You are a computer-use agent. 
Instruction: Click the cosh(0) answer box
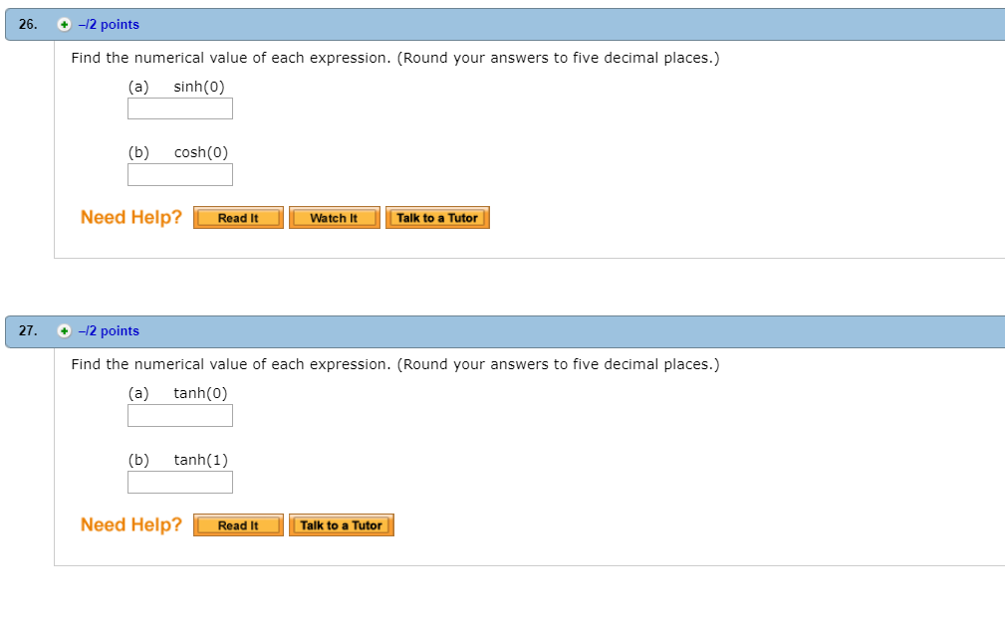(x=179, y=174)
